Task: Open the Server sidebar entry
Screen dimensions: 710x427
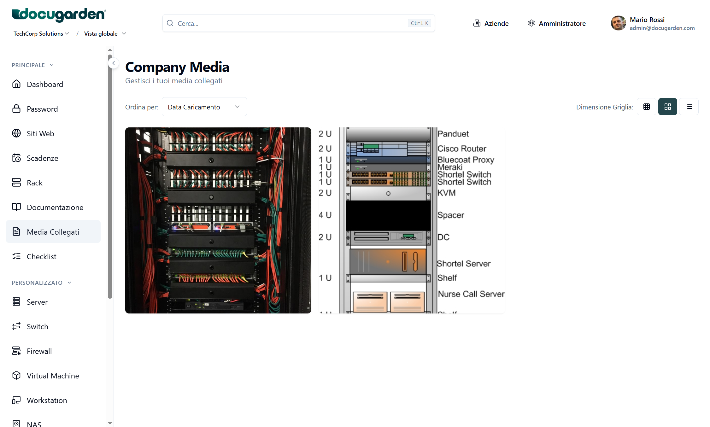Action: pyautogui.click(x=53, y=302)
